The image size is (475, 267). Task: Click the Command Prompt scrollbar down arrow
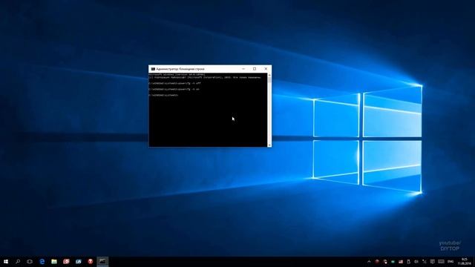pos(269,145)
